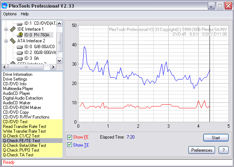The height and width of the screenshot is (167, 234).
Task: Open CD/DVD Copy function
Action: pos(16,112)
